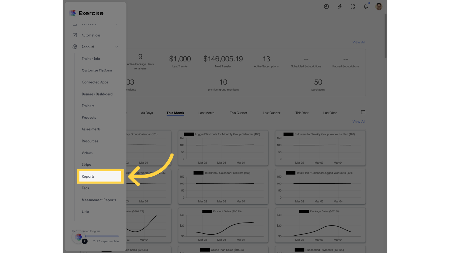The width and height of the screenshot is (450, 253).
Task: Click the page vertical scrollbar
Action: (x=385, y=36)
